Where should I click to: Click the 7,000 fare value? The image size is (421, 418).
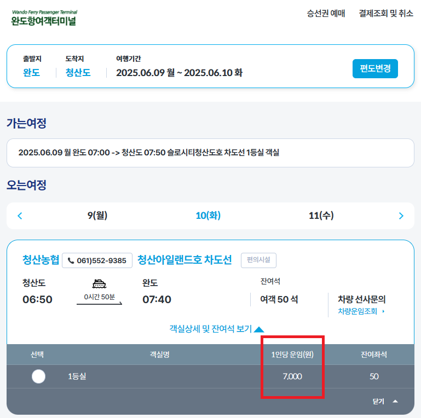(x=292, y=376)
